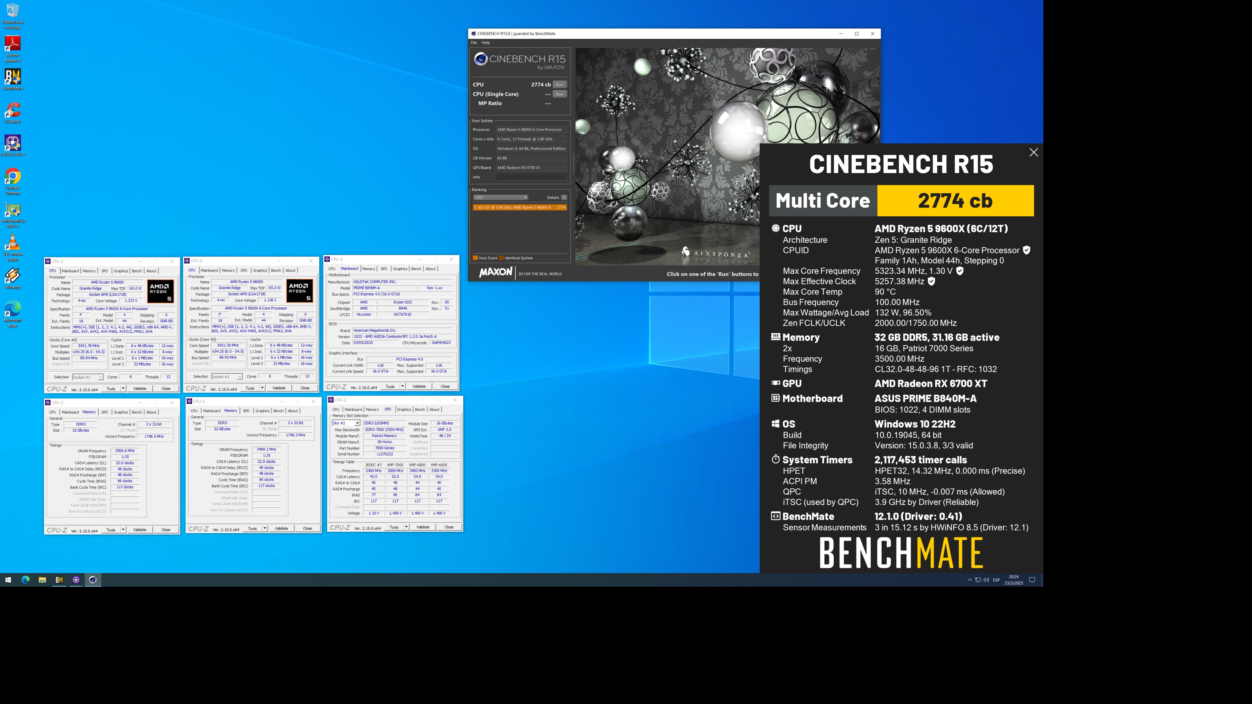Screen dimensions: 1252x704
Task: Click the Cinebench title bar application icon
Action: click(473, 33)
